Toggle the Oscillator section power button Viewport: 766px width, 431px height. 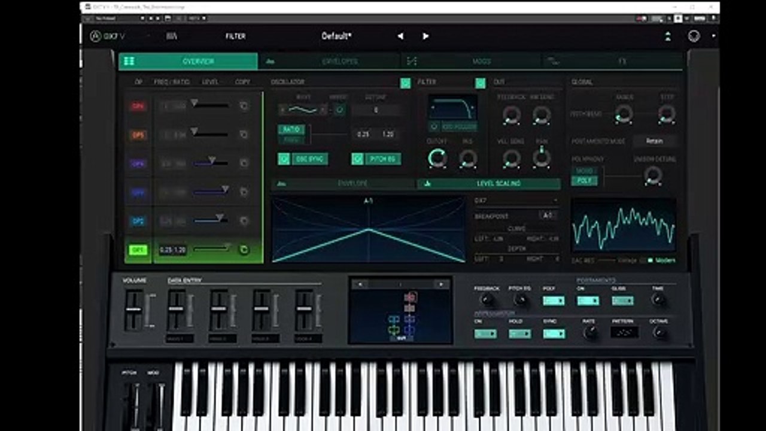[x=406, y=83]
